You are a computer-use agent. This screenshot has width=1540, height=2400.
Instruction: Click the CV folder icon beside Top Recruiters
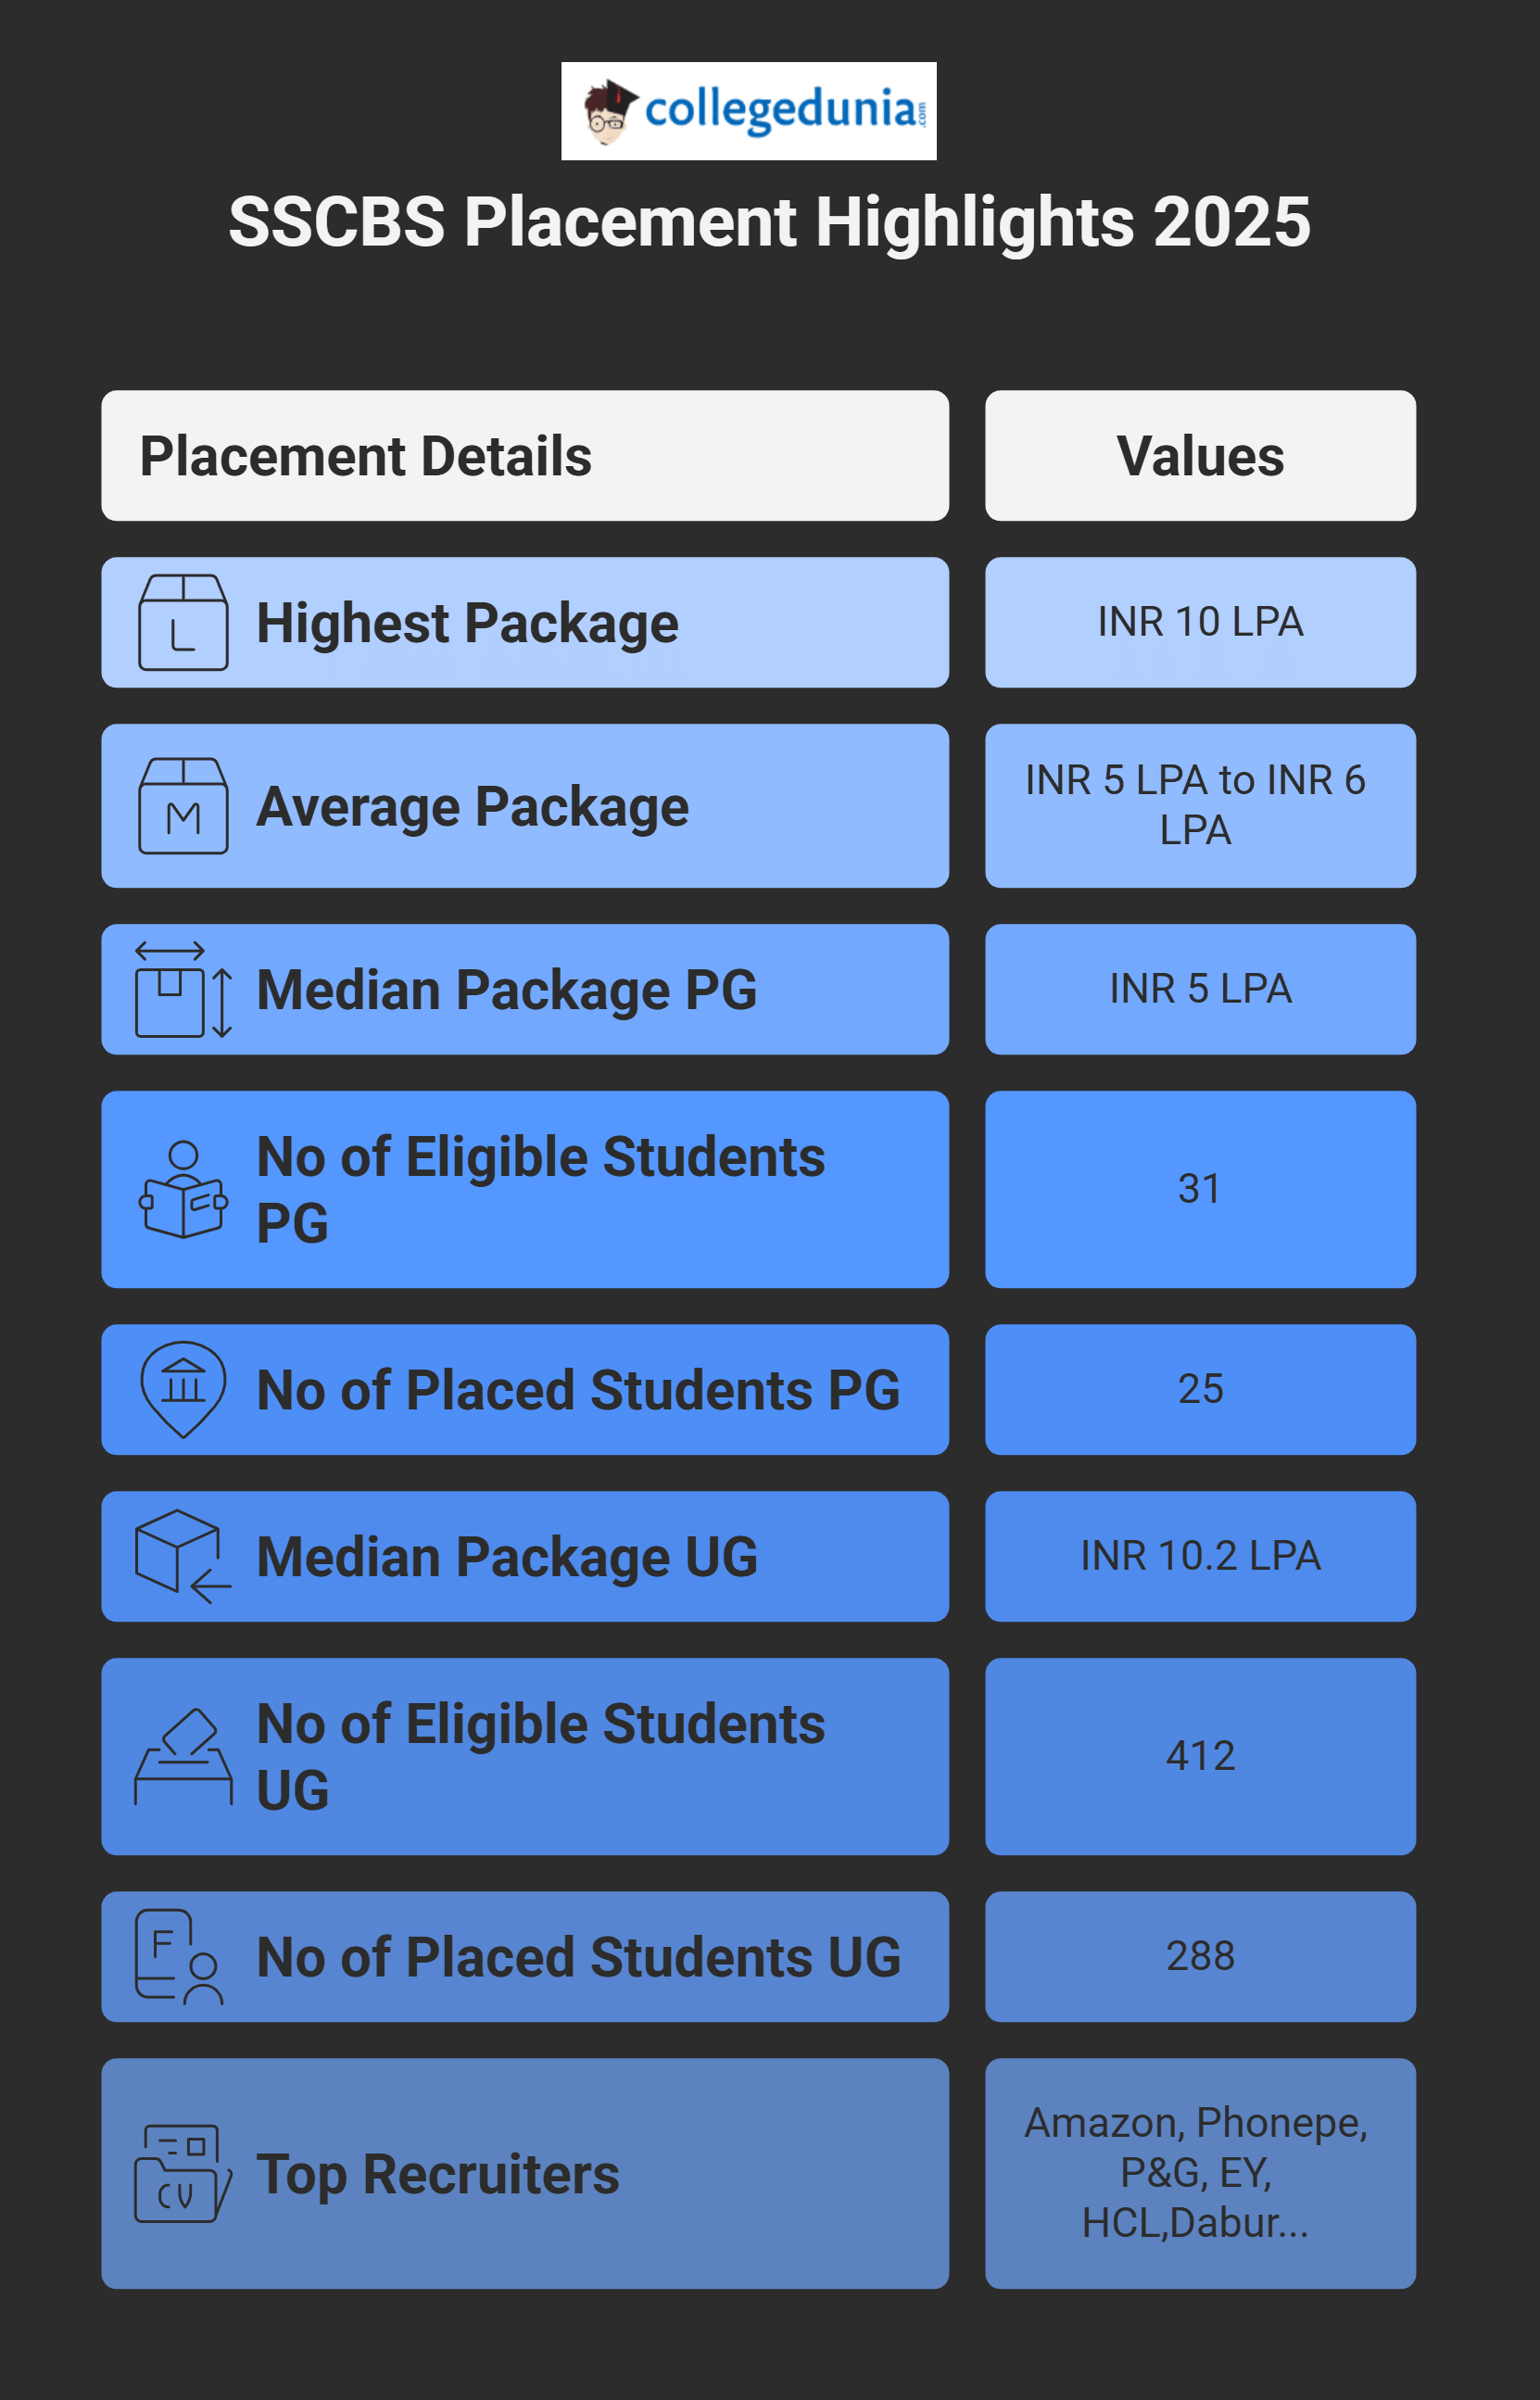(x=183, y=2173)
